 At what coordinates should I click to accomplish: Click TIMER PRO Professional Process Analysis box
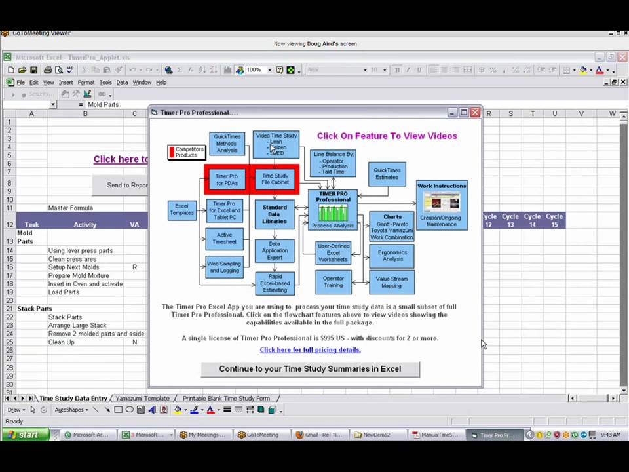point(333,210)
